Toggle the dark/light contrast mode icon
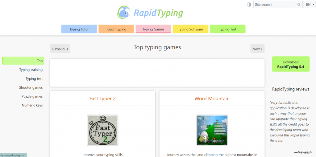Viewport: 316px width, 157px height. (x=249, y=5)
